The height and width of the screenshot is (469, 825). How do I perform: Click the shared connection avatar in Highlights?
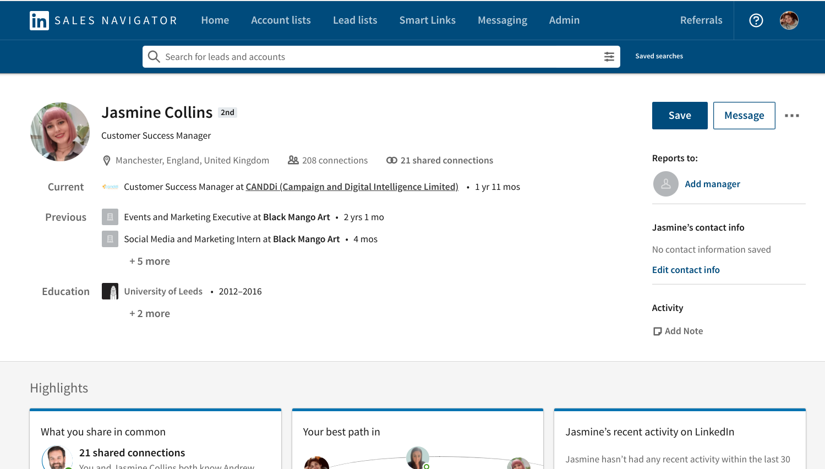point(57,458)
